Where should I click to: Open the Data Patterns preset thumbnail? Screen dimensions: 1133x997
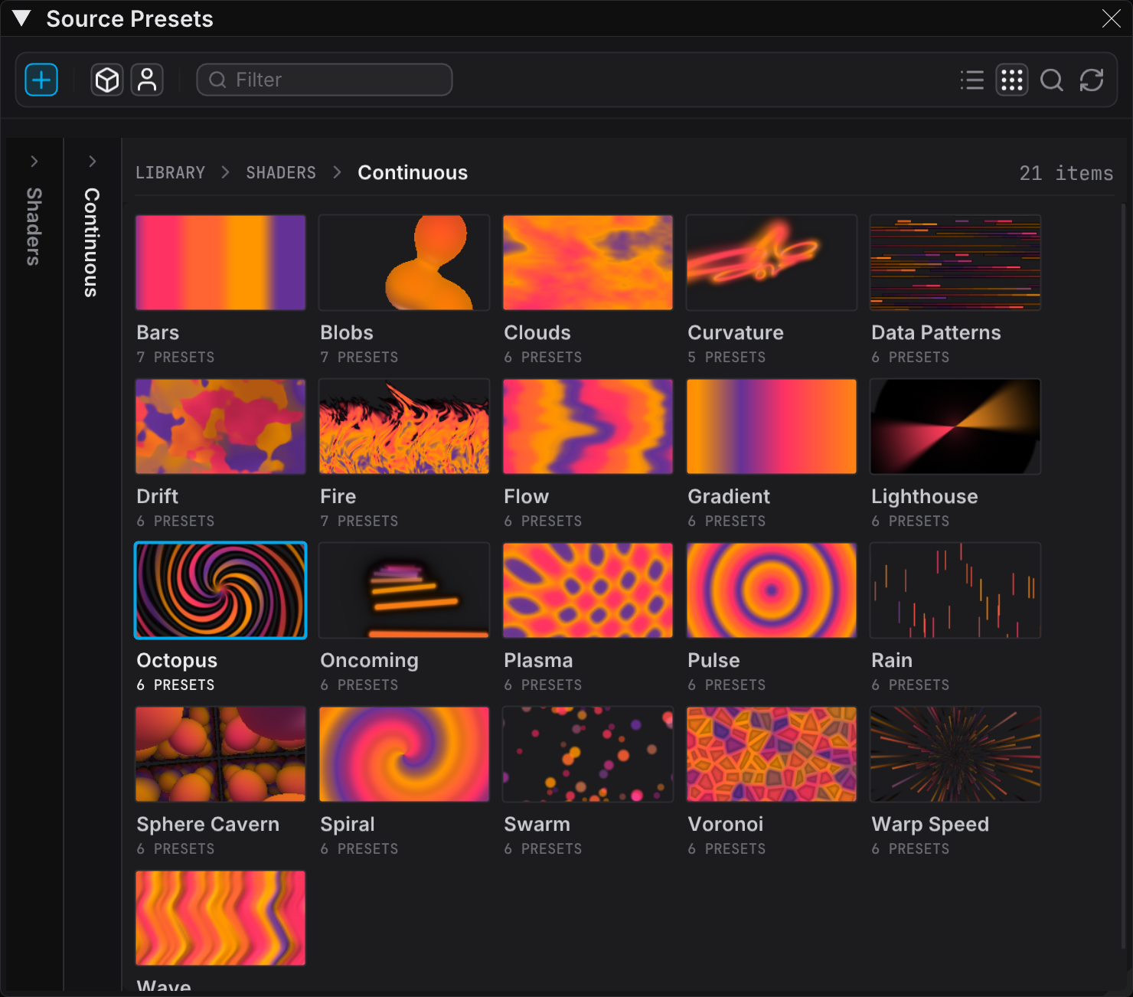[x=955, y=263]
